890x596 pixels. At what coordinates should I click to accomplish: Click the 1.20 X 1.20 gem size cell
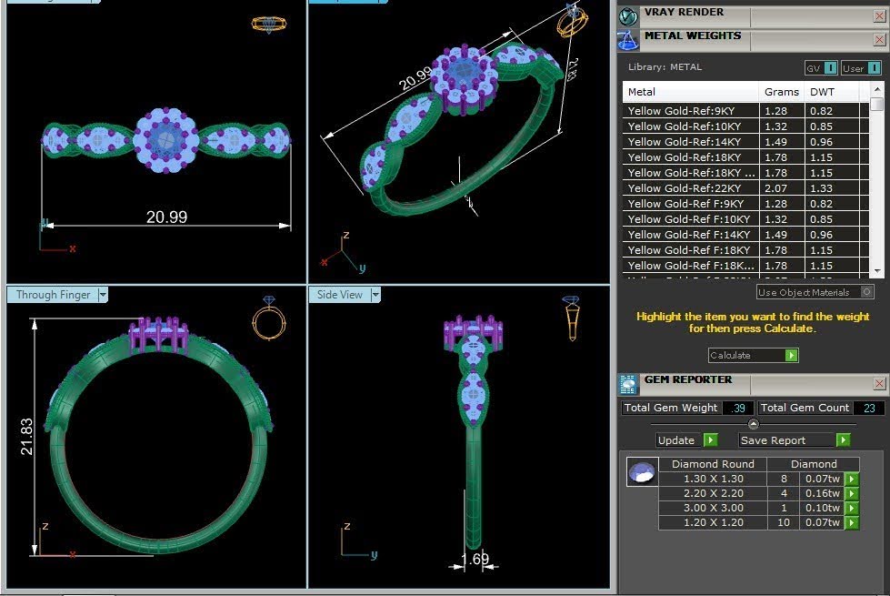coord(713,522)
